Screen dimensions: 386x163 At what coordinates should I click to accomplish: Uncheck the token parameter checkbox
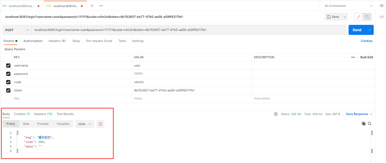pyautogui.click(x=8, y=90)
